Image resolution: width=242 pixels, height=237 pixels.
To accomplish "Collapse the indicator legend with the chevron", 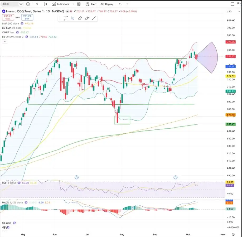I will point(5,41).
